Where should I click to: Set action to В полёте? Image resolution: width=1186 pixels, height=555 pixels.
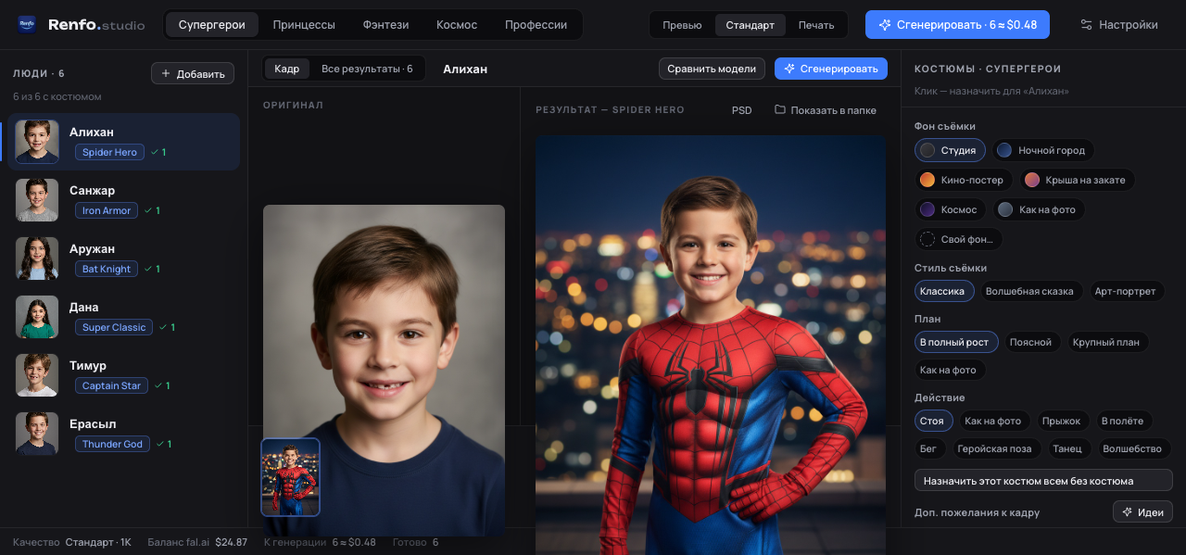pos(1122,421)
